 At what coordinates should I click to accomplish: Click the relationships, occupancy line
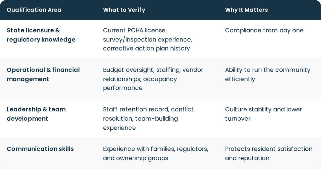point(140,79)
